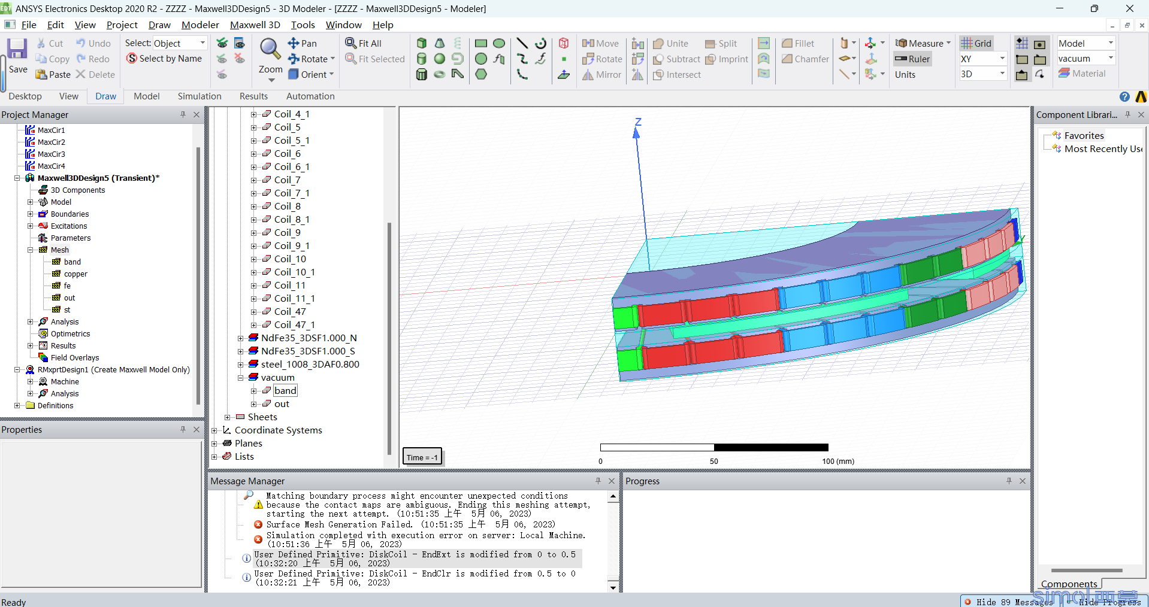Click the Message Manager scroll-down arrow
The height and width of the screenshot is (607, 1149).
pyautogui.click(x=613, y=588)
